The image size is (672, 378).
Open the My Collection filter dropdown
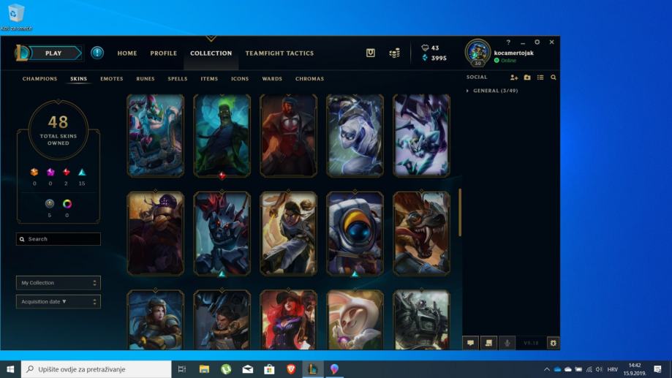58,283
